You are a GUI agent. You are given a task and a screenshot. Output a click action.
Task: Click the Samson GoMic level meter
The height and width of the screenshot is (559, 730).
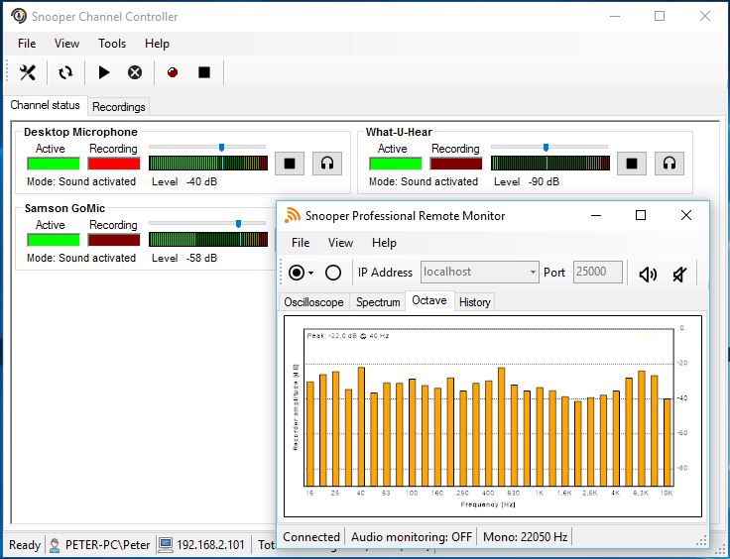[x=208, y=240]
